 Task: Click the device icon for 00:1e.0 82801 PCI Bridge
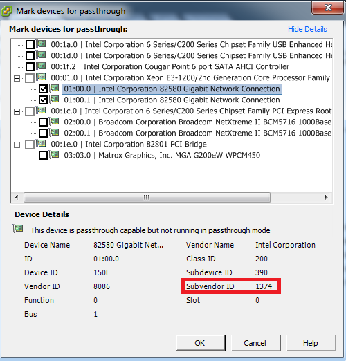[x=42, y=143]
